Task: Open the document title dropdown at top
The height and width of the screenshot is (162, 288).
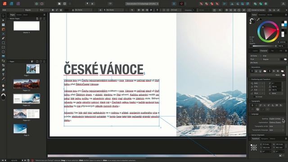Action: click(142, 4)
